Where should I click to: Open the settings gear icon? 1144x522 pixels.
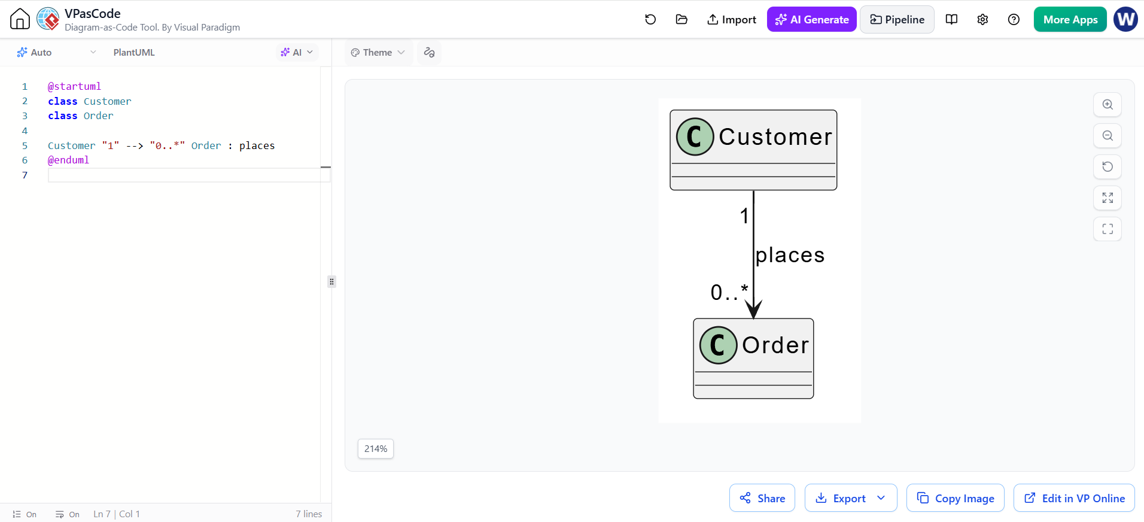coord(982,19)
